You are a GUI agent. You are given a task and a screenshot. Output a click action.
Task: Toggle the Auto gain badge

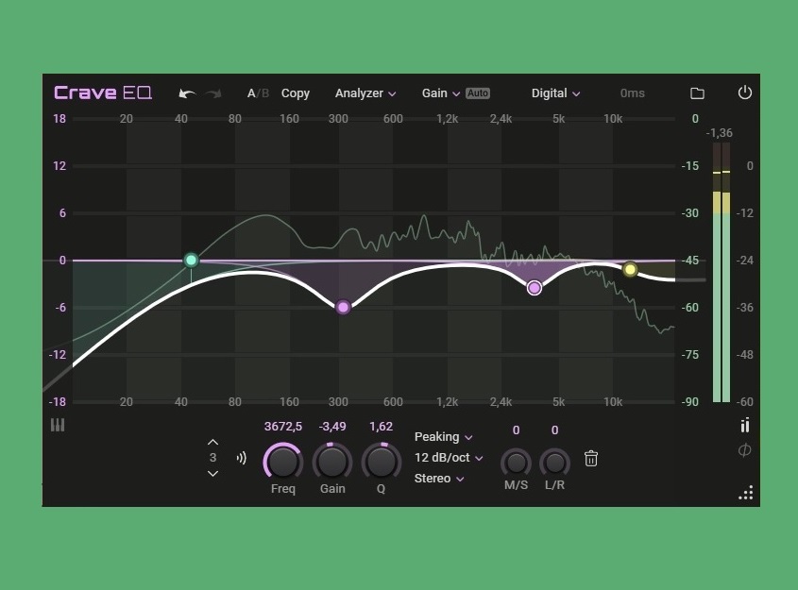click(x=477, y=93)
